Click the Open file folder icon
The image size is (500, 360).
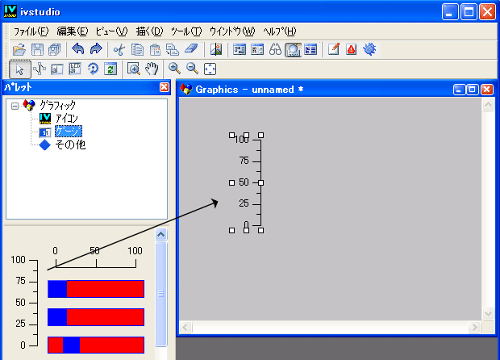(20, 49)
